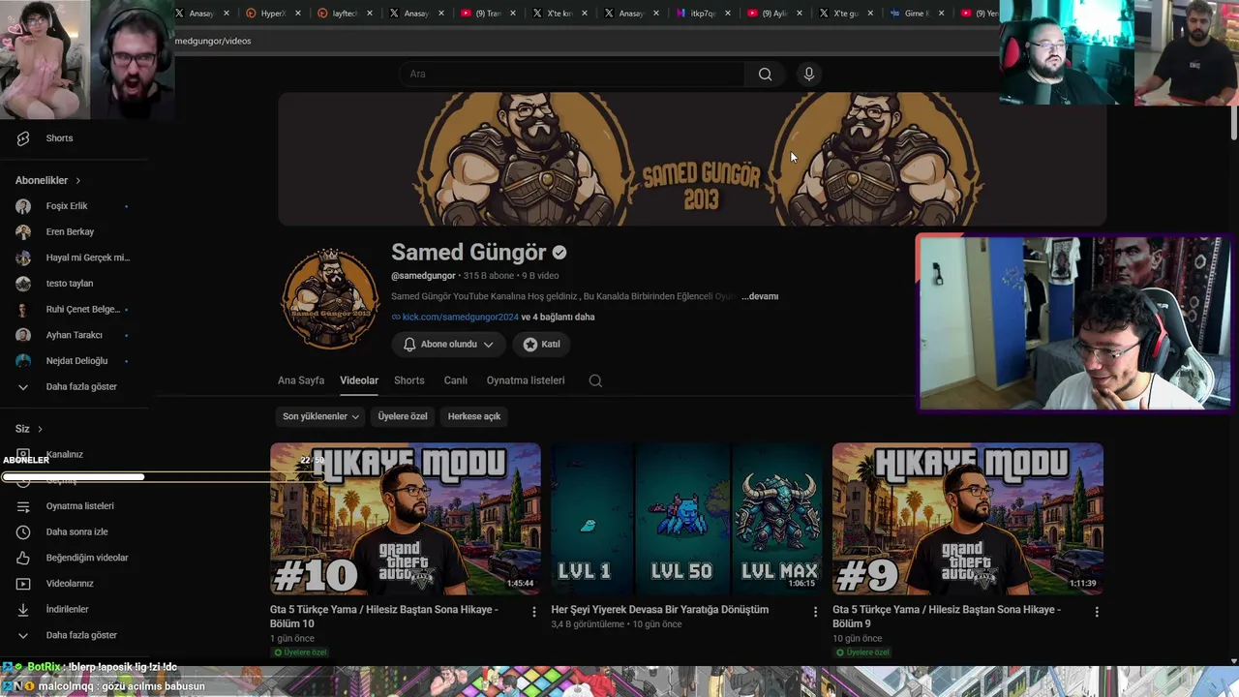
Task: Go to the Ana Sayfa channel tab
Action: (x=301, y=380)
